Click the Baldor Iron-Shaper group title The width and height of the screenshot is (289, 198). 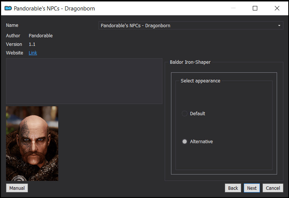point(190,62)
